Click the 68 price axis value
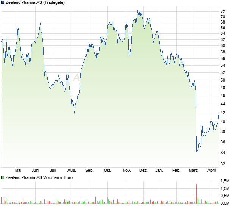This screenshot has height=207, width=235. tap(223, 22)
